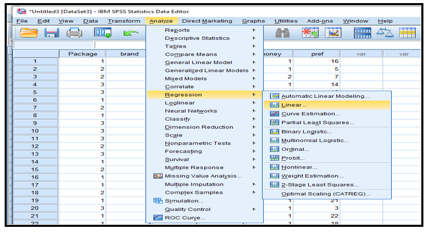The height and width of the screenshot is (232, 426).
Task: Select row 9 header in data grid
Action: (x=34, y=123)
